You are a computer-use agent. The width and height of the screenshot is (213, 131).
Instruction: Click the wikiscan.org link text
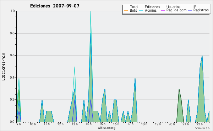(106, 128)
